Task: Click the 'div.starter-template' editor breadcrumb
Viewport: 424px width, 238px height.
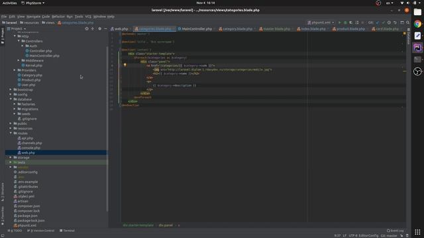Action: 138,225
